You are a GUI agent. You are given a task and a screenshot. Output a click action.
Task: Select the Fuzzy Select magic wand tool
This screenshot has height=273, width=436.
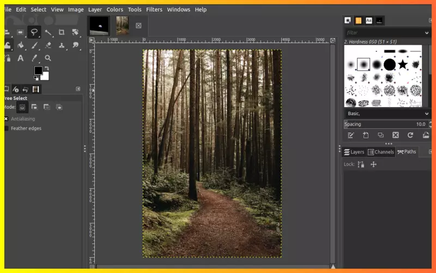tap(48, 32)
